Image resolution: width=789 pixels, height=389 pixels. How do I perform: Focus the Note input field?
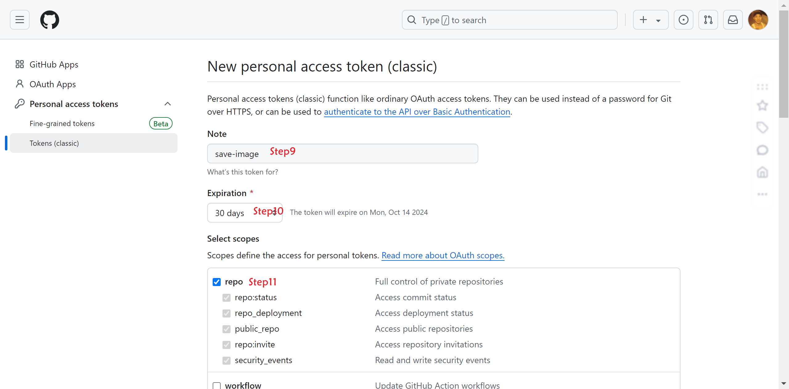pyautogui.click(x=342, y=154)
